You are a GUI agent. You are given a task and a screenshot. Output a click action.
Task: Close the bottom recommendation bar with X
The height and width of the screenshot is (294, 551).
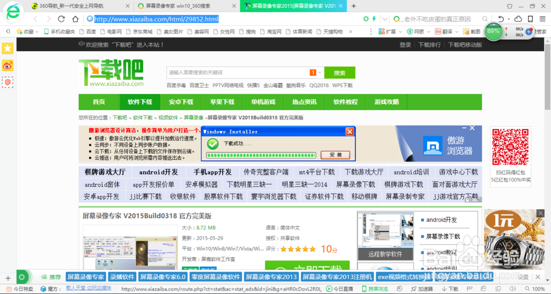pos(538,277)
